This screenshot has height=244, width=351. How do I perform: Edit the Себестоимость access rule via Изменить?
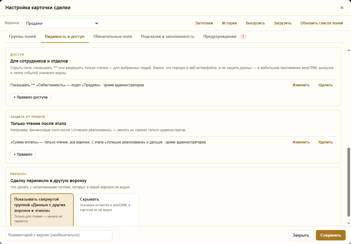click(301, 85)
